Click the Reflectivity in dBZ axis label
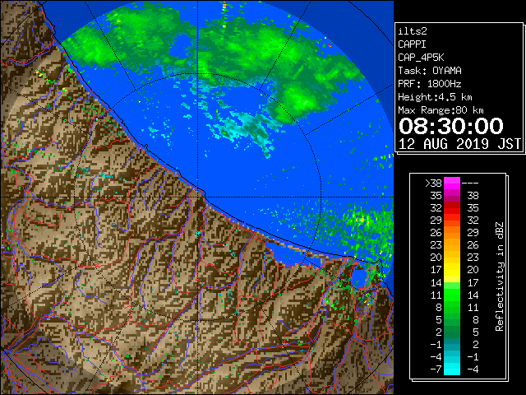The height and width of the screenshot is (395, 526). coord(500,276)
